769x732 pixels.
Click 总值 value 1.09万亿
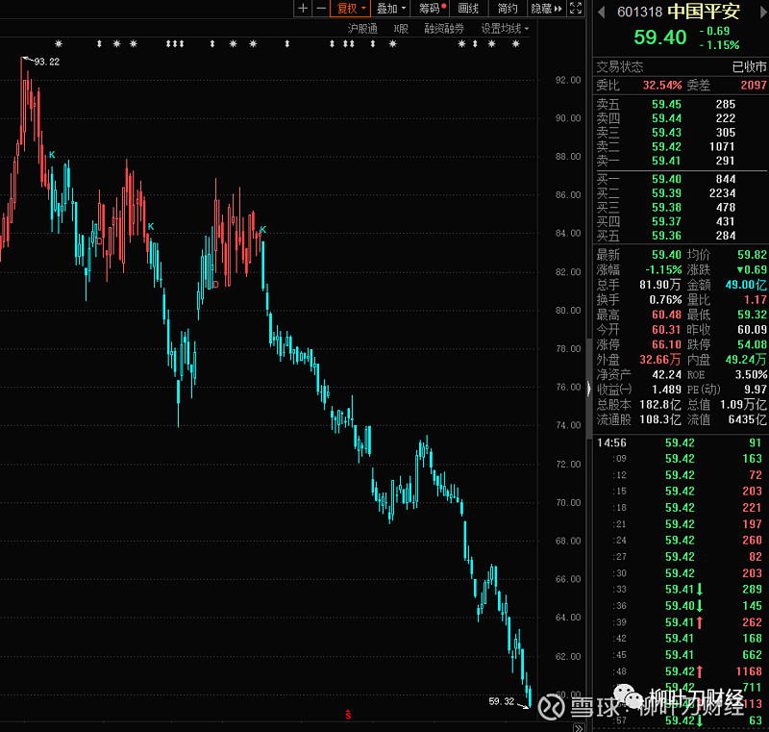tap(743, 405)
